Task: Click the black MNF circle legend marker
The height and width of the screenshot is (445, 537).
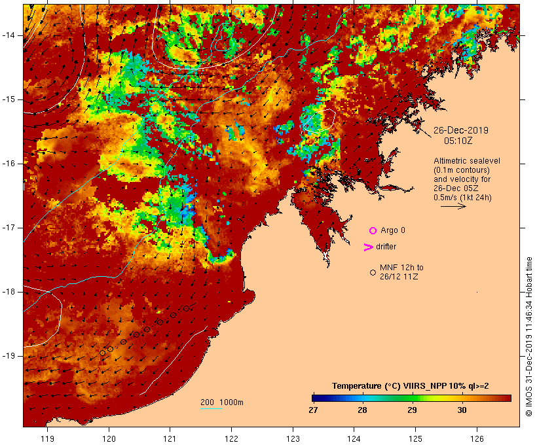Action: pos(373,272)
